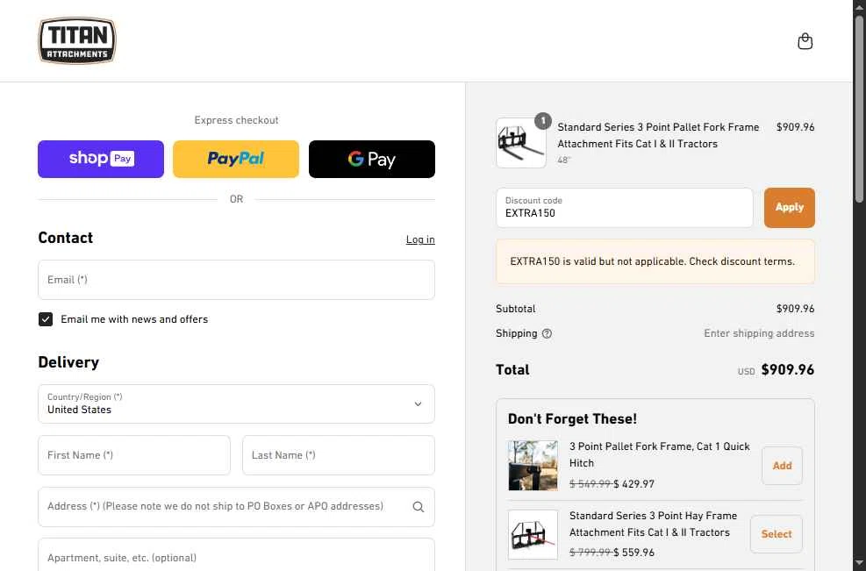Click the Log in link
866x571 pixels.
pyautogui.click(x=420, y=239)
